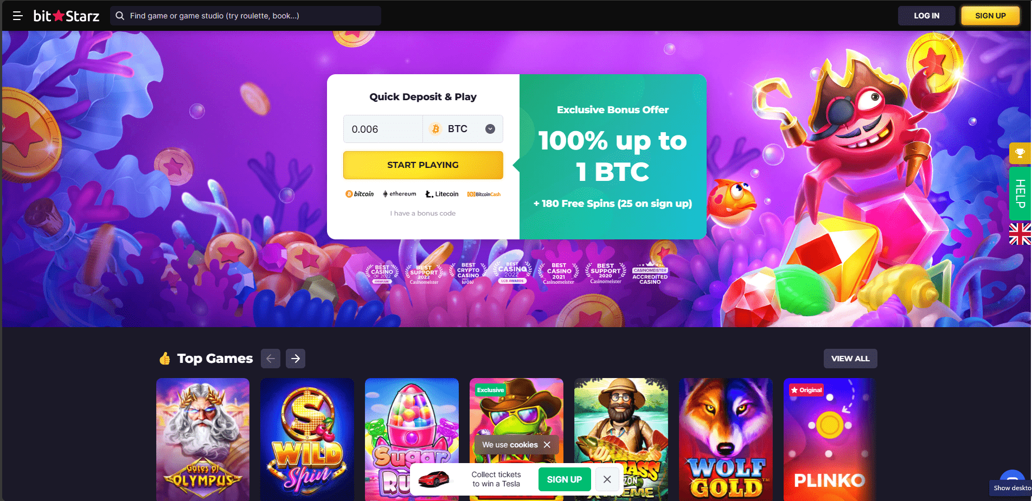Click the yellow START PLAYING button
This screenshot has width=1032, height=501.
[423, 165]
